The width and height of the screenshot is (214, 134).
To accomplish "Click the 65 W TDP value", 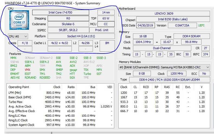I will tap(106, 18).
